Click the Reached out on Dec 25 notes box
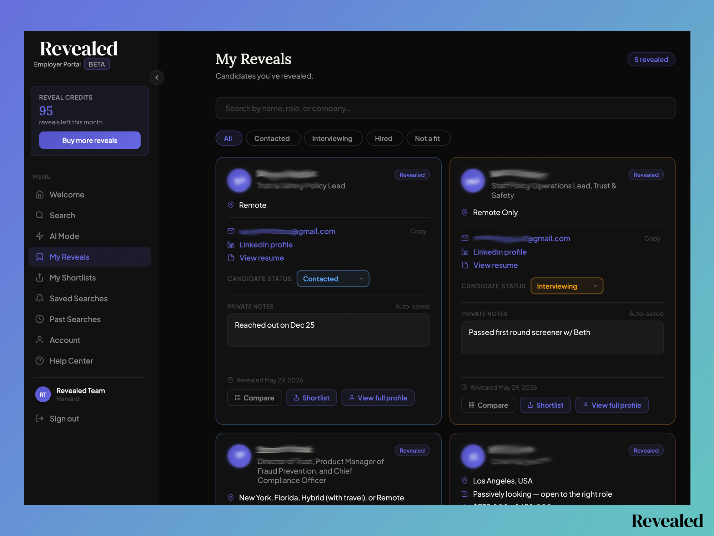Screen dimensions: 714x536 pos(328,330)
